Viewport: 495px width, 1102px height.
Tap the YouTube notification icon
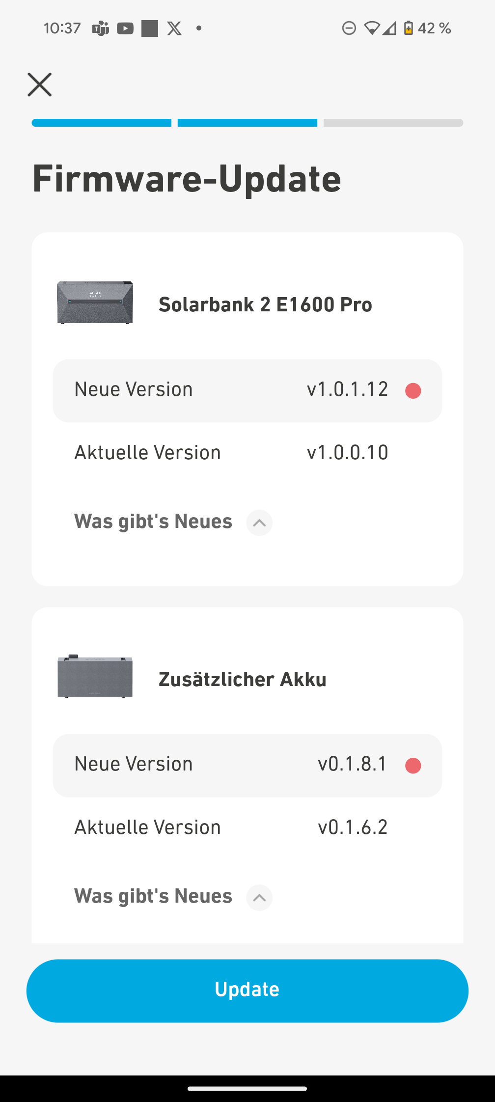click(125, 28)
